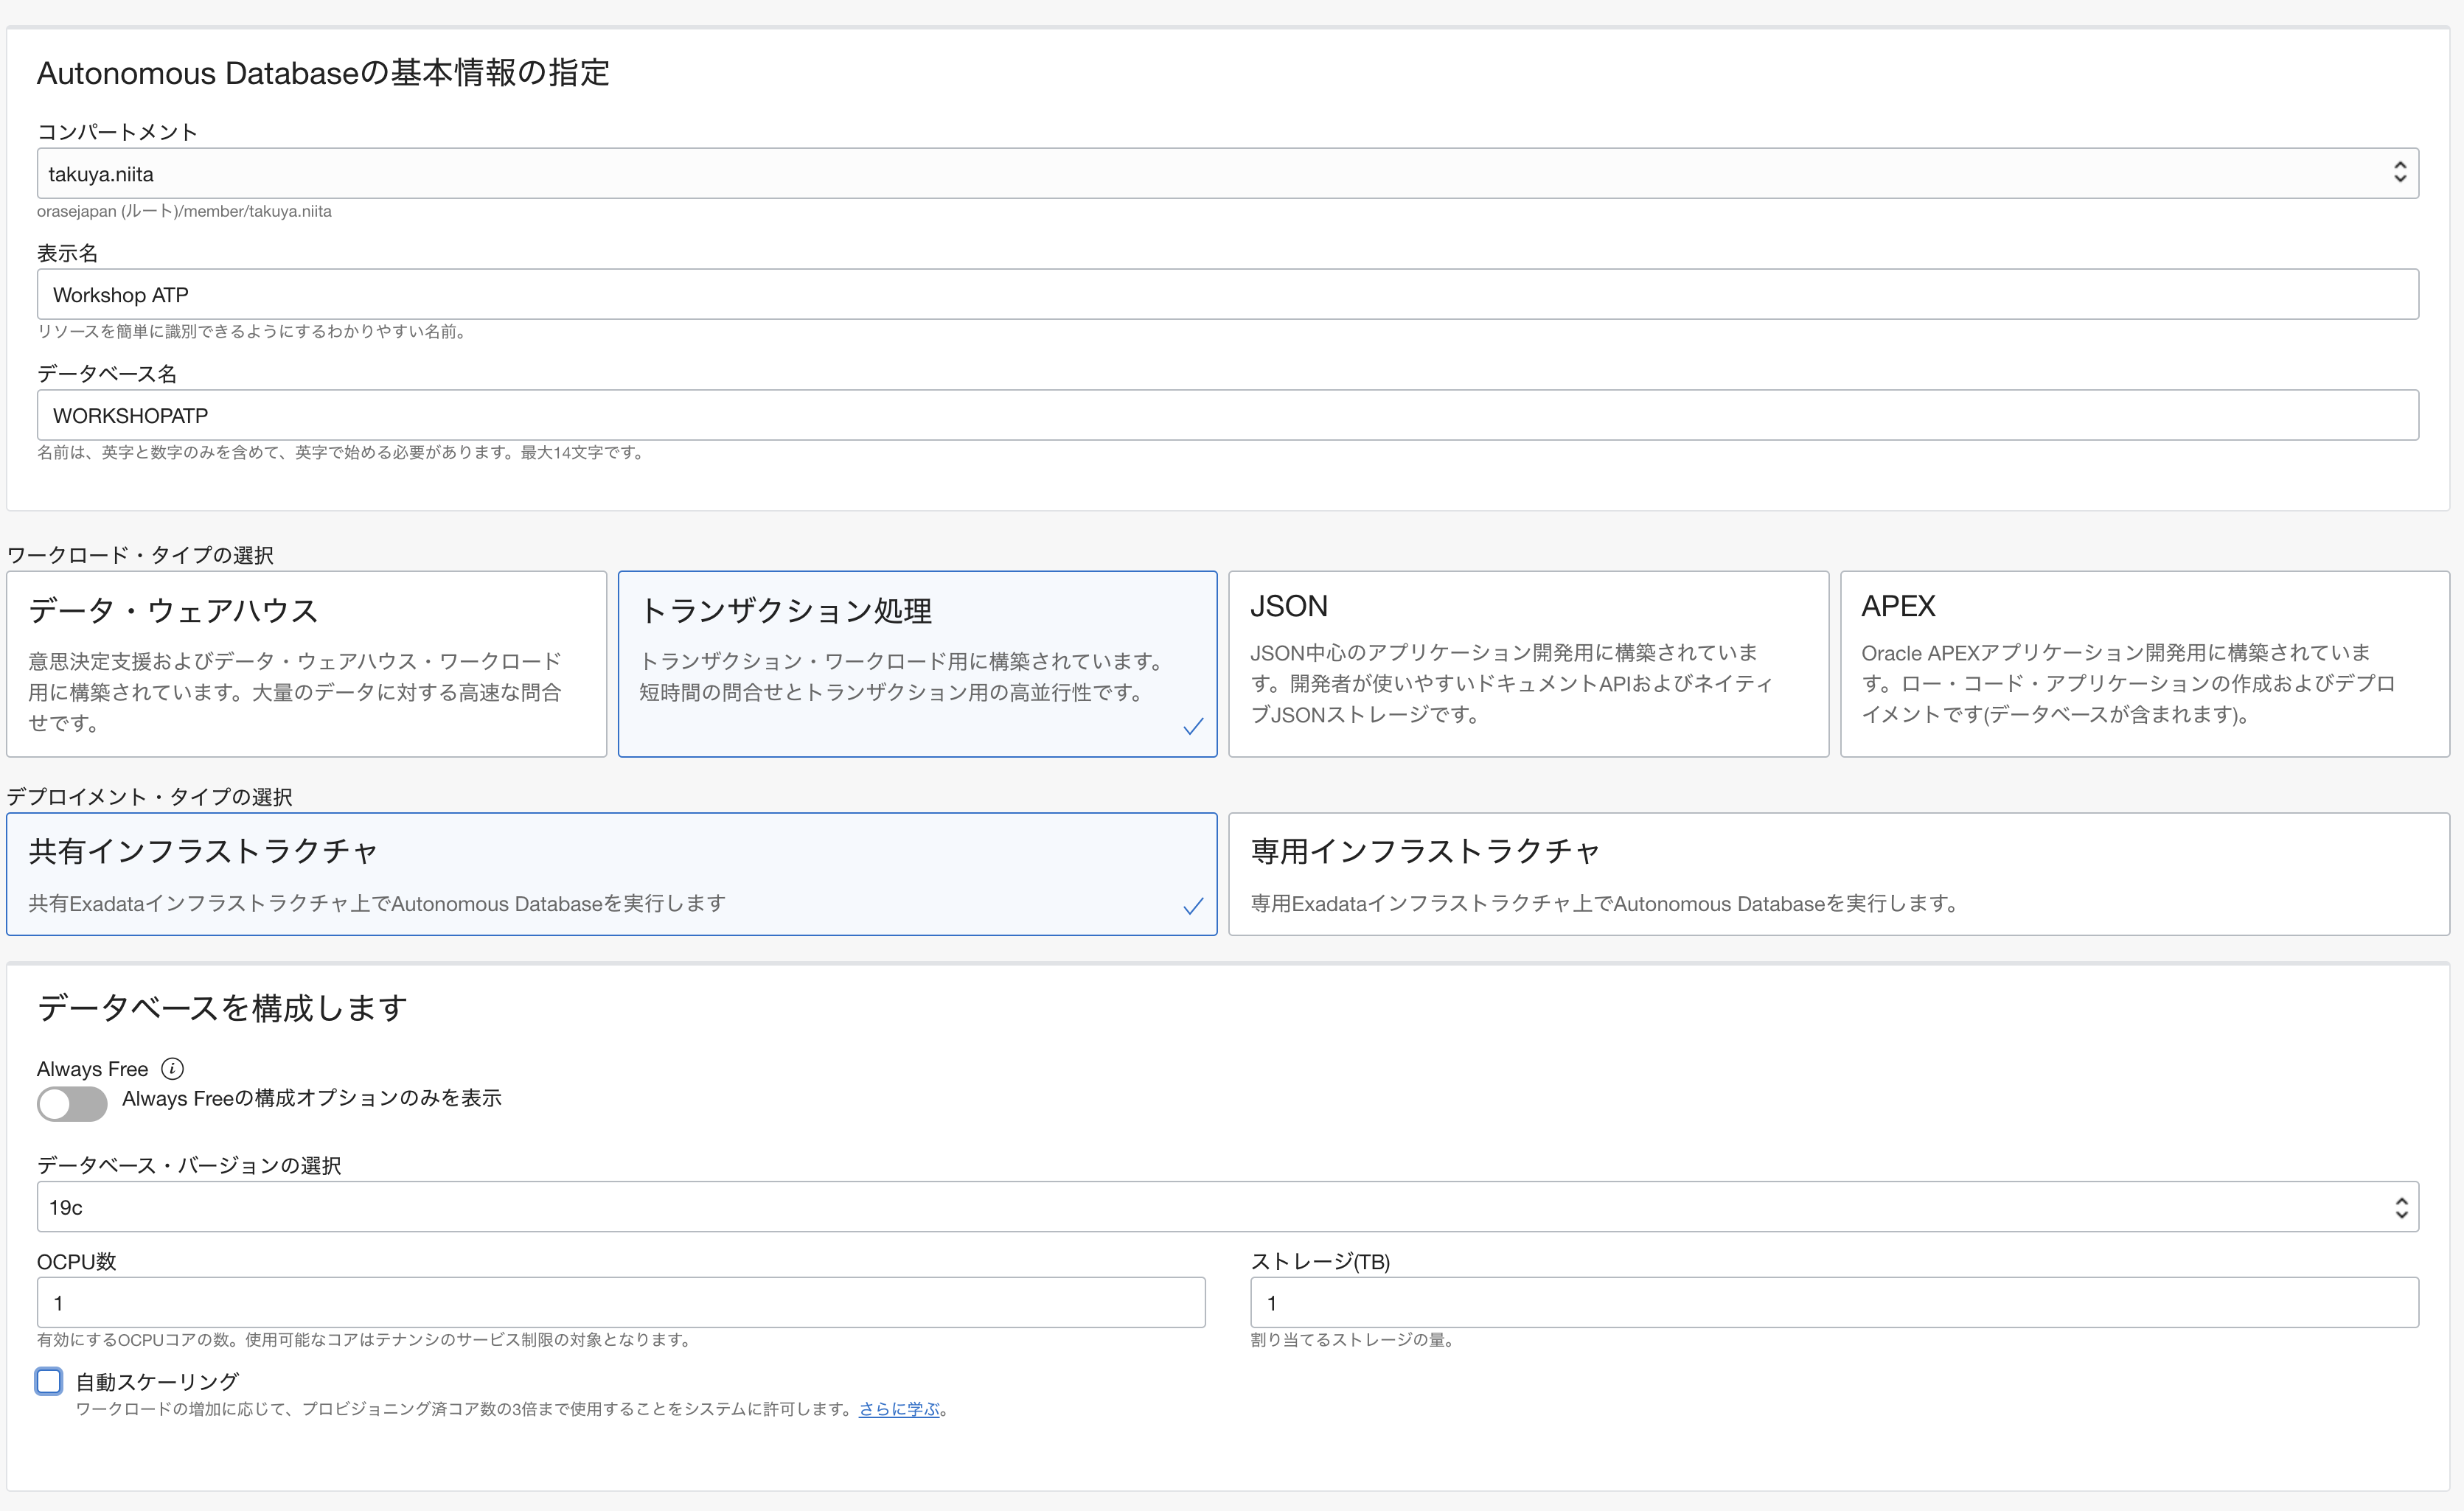
Task: Click the Always Free info icon
Action: tap(172, 1068)
